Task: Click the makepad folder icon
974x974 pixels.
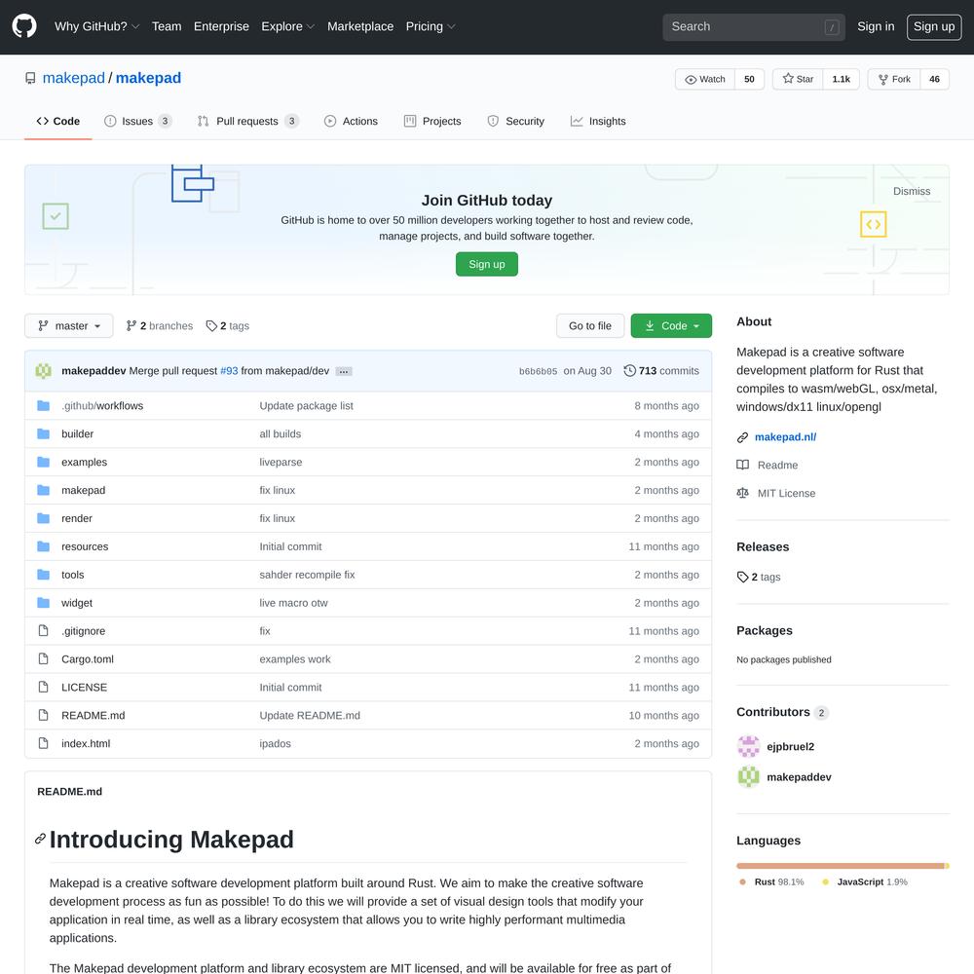Action: tap(43, 490)
